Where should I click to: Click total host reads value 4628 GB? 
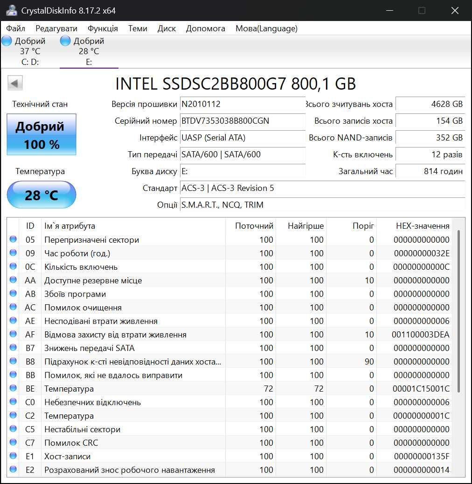point(430,104)
